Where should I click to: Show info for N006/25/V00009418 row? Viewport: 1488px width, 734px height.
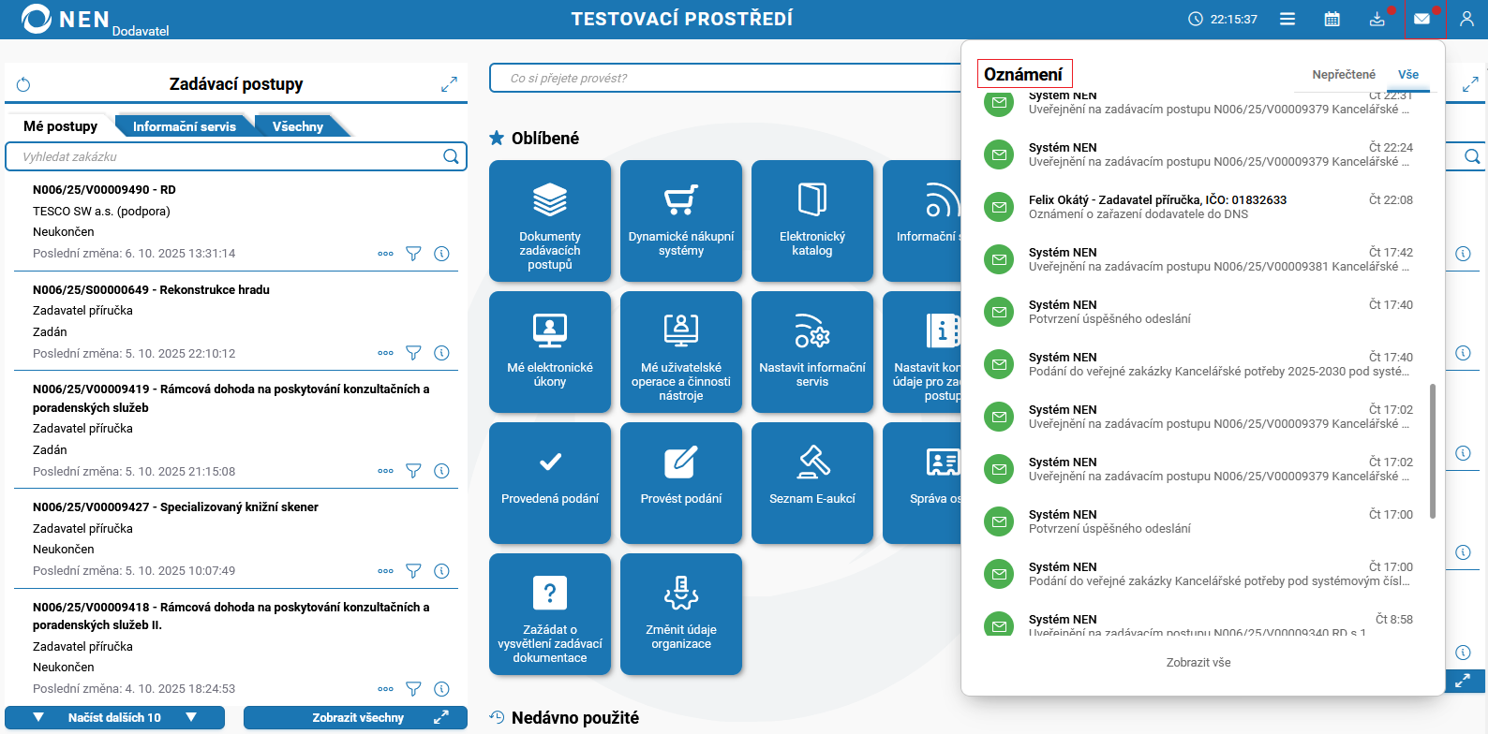[x=442, y=689]
